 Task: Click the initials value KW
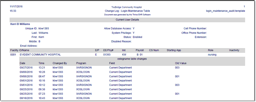[124, 55]
